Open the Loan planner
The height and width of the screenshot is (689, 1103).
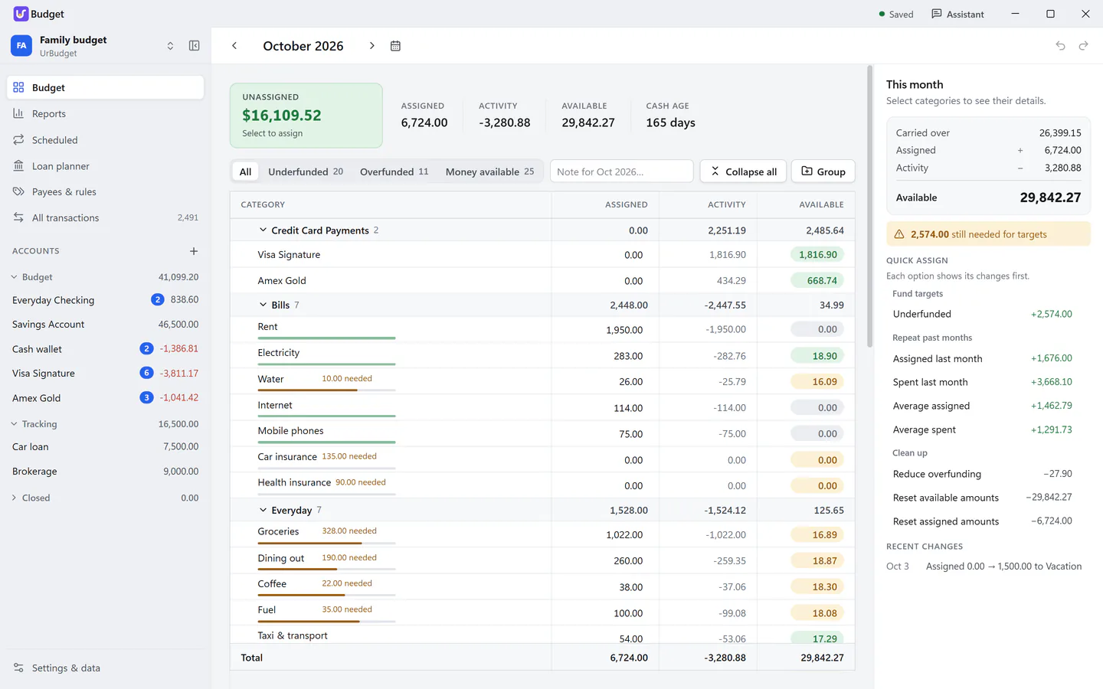click(x=106, y=166)
